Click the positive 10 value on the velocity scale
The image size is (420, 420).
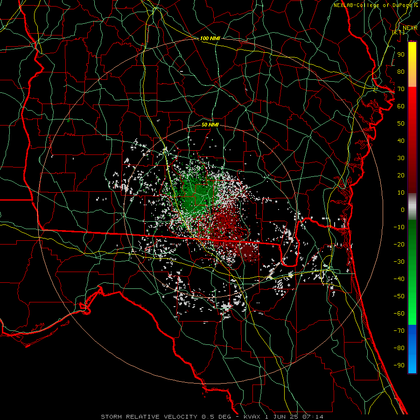[401, 193]
